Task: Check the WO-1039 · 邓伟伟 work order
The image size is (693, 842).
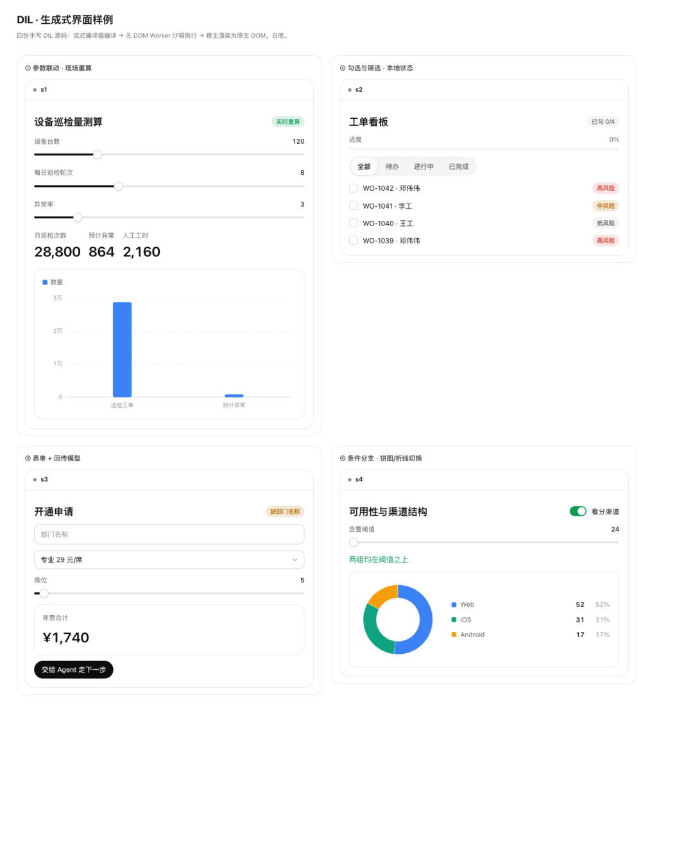Action: (354, 240)
